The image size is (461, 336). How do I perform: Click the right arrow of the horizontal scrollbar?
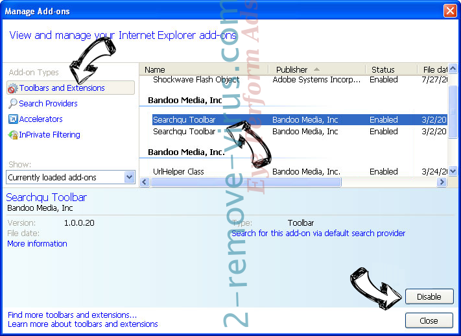[442, 182]
